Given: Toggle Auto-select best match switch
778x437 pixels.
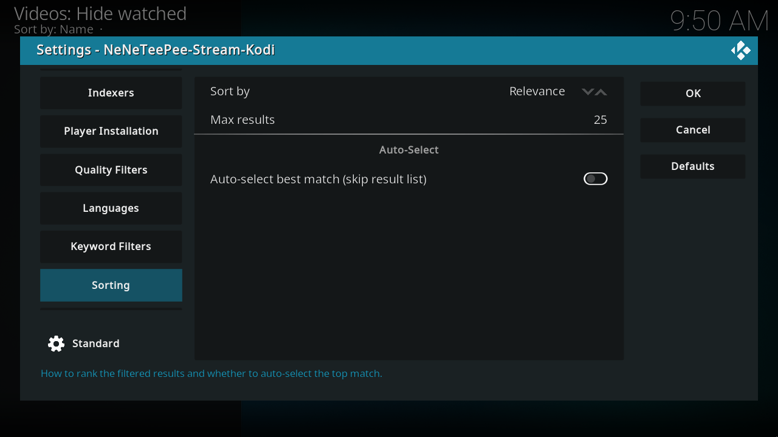Looking at the screenshot, I should pos(596,178).
